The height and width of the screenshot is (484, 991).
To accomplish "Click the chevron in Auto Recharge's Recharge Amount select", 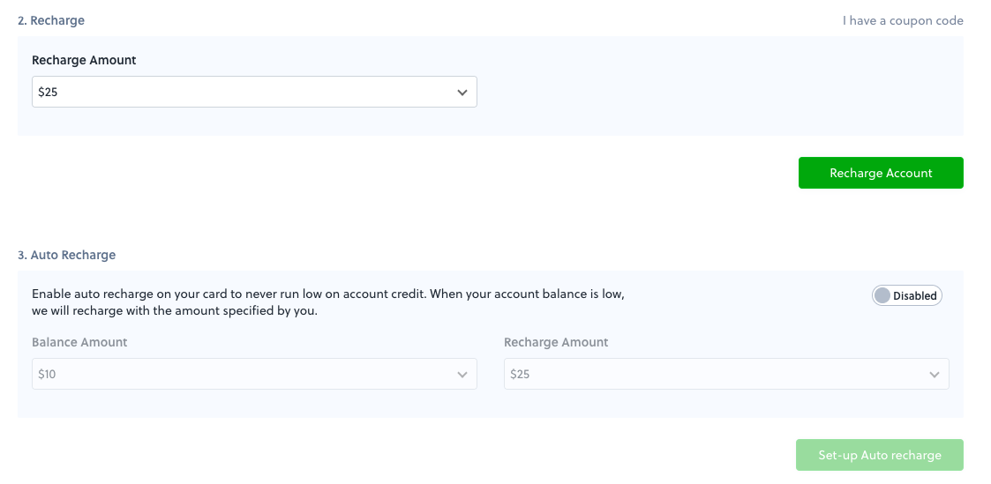I will pyautogui.click(x=935, y=375).
